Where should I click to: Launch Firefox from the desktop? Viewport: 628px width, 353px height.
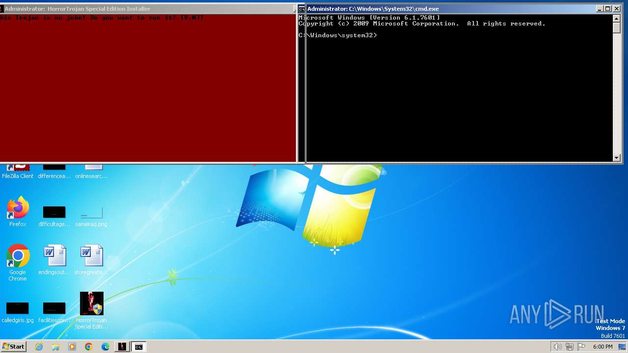point(18,212)
